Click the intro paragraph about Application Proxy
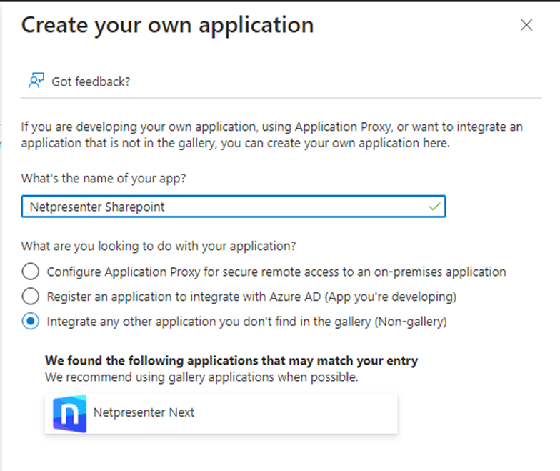This screenshot has width=560, height=471. click(271, 134)
